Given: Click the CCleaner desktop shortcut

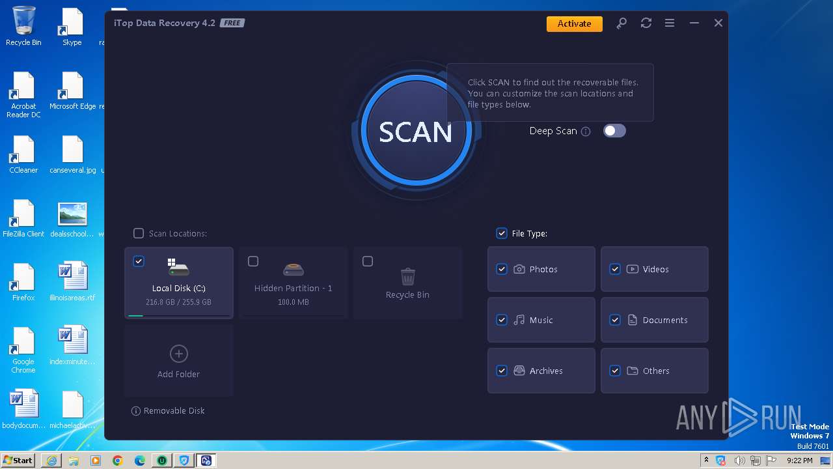Looking at the screenshot, I should click(23, 154).
